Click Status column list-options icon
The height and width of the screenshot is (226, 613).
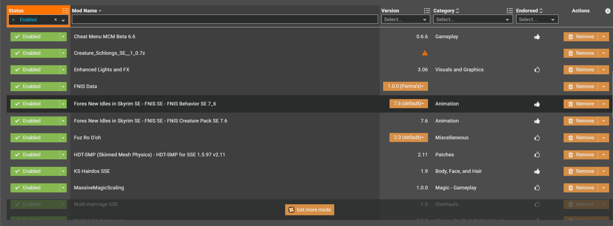click(x=65, y=11)
